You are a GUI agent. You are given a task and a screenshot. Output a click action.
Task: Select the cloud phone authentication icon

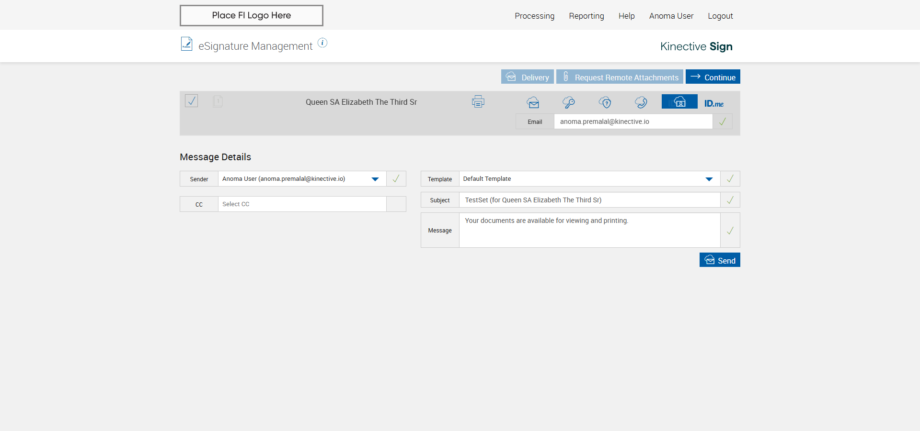coord(641,102)
